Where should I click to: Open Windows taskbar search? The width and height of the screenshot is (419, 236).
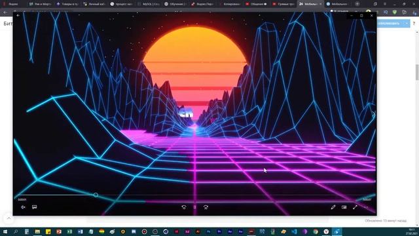tap(16, 231)
